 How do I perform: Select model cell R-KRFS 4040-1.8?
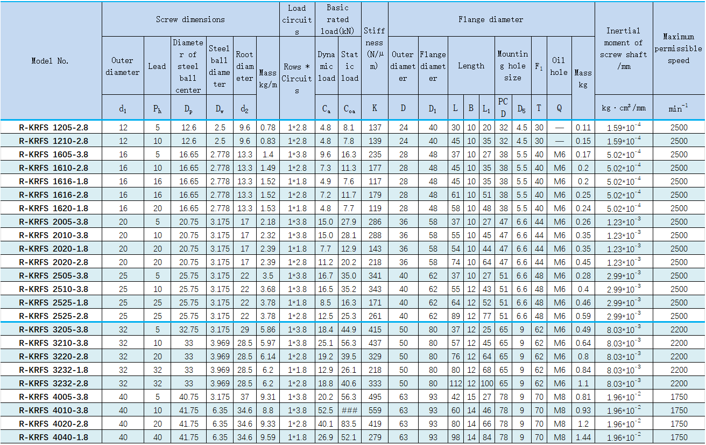(53, 437)
